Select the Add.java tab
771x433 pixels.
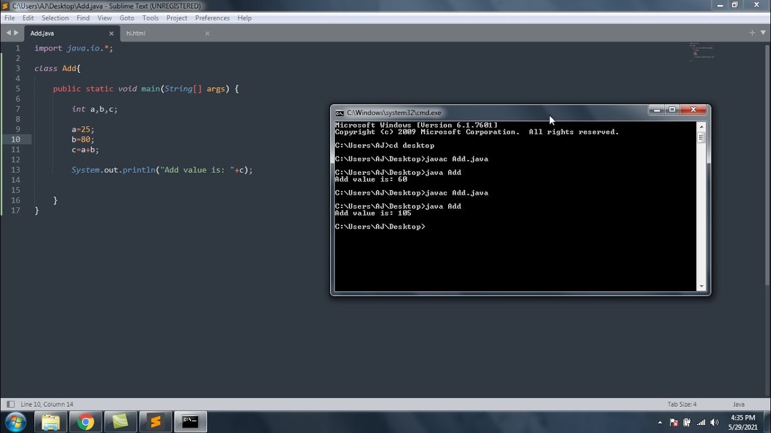coord(42,33)
